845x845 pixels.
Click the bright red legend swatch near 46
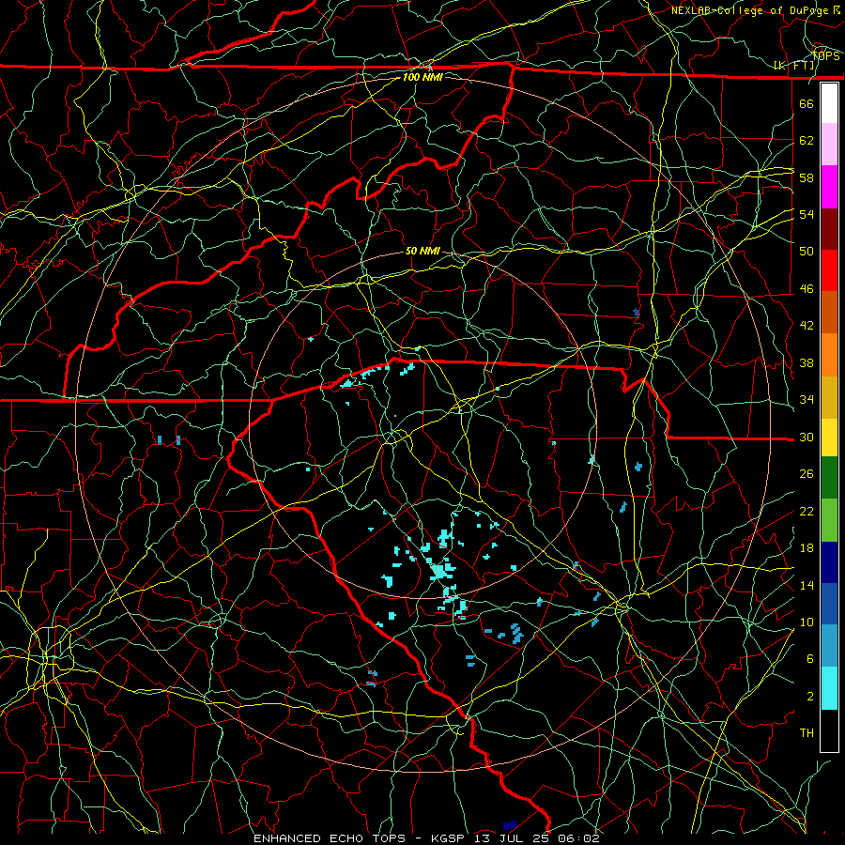click(x=829, y=270)
